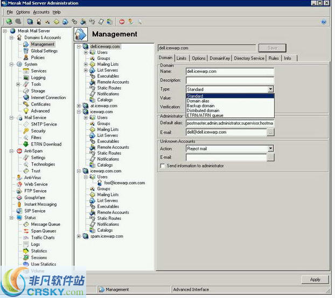335x298 pixels.
Task: Click the new user toolbar icon
Action: pyautogui.click(x=39, y=22)
